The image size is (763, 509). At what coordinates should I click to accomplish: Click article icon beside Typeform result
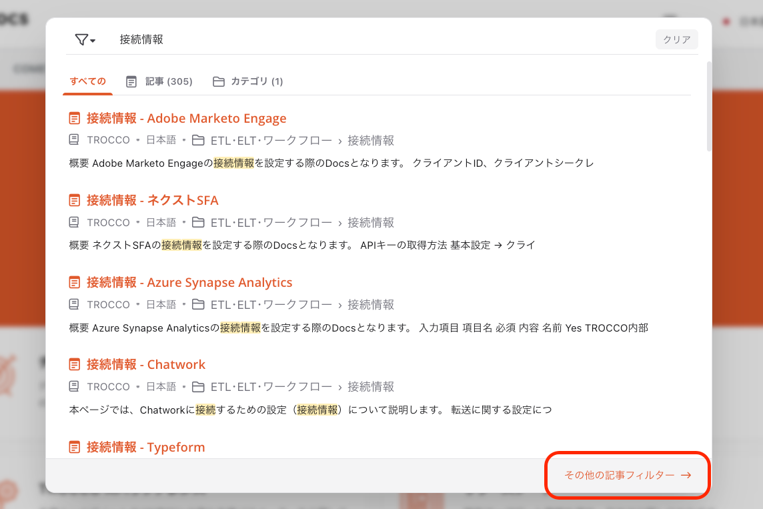pyautogui.click(x=75, y=447)
